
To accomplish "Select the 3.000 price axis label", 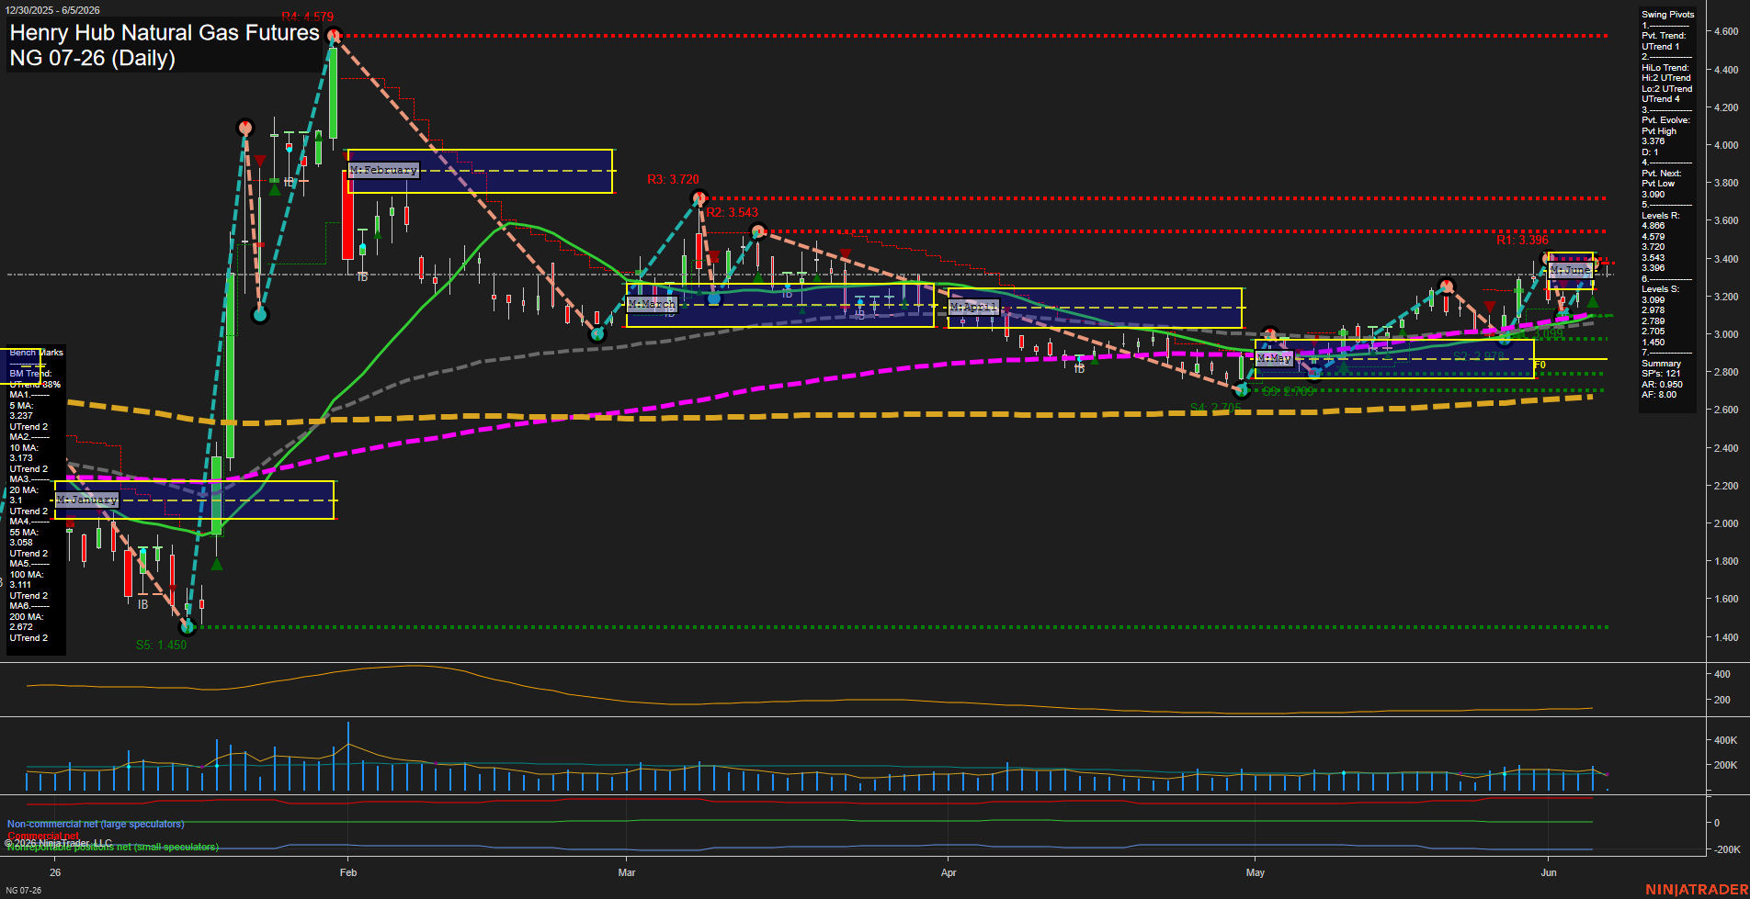I will (x=1725, y=334).
